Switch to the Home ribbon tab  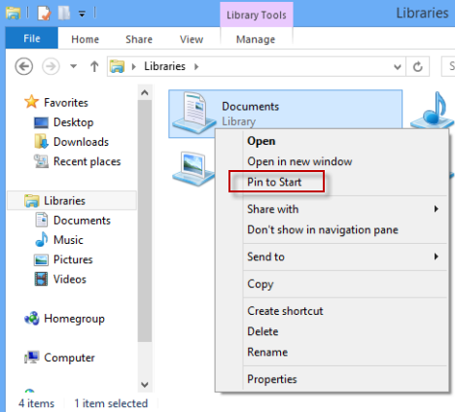86,39
